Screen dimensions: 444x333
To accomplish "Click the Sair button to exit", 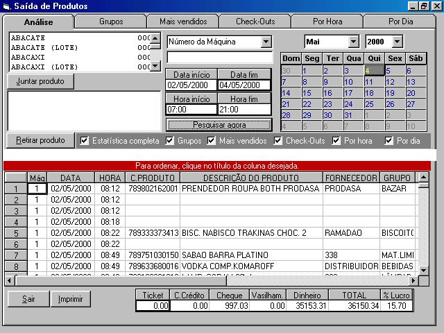I will point(28,299).
